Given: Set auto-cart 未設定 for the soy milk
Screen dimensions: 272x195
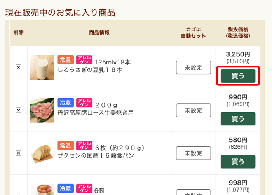Looking at the screenshot, I should [194, 67].
